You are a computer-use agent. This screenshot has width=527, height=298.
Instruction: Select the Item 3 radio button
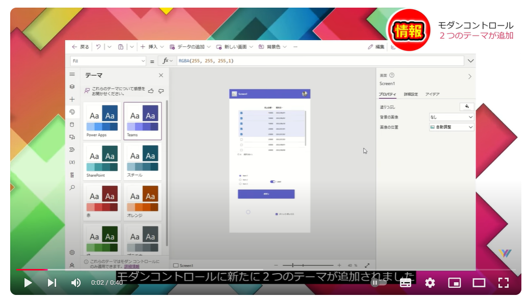pyautogui.click(x=240, y=184)
